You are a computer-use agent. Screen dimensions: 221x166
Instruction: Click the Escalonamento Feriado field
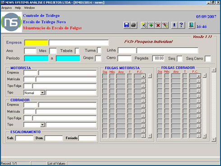tap(87, 138)
